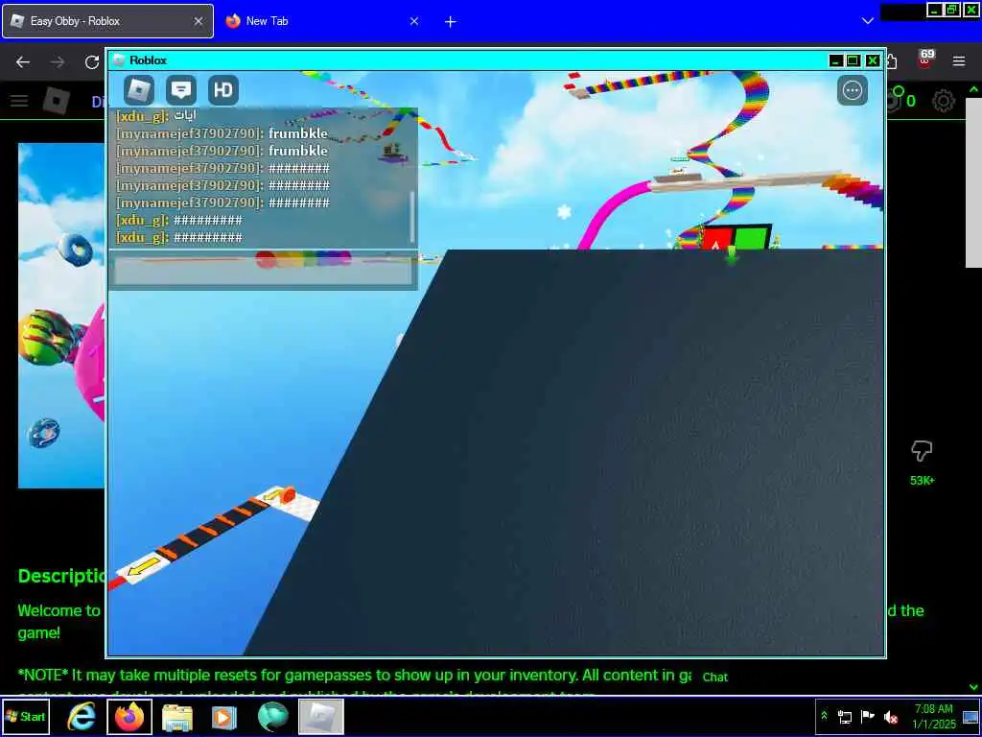Click the network tray icon
The height and width of the screenshot is (737, 982).
(x=845, y=716)
